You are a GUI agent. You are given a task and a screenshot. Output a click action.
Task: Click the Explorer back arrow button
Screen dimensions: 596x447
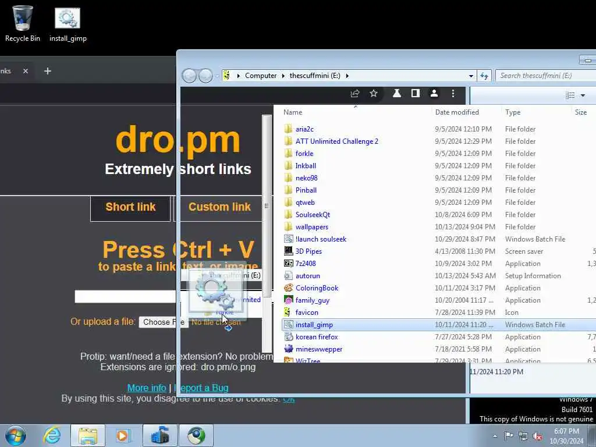(x=189, y=76)
